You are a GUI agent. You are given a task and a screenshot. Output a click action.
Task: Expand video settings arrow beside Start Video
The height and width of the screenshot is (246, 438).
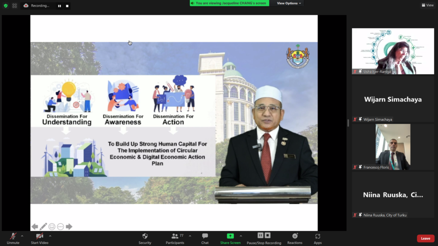[x=50, y=236]
